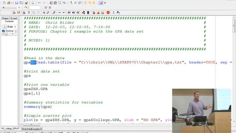The image size is (236, 133).
Task: Click the highlighted pink icon before the play arrow
Action: 101,3
